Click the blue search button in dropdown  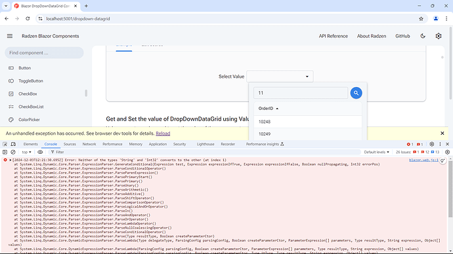click(x=356, y=93)
